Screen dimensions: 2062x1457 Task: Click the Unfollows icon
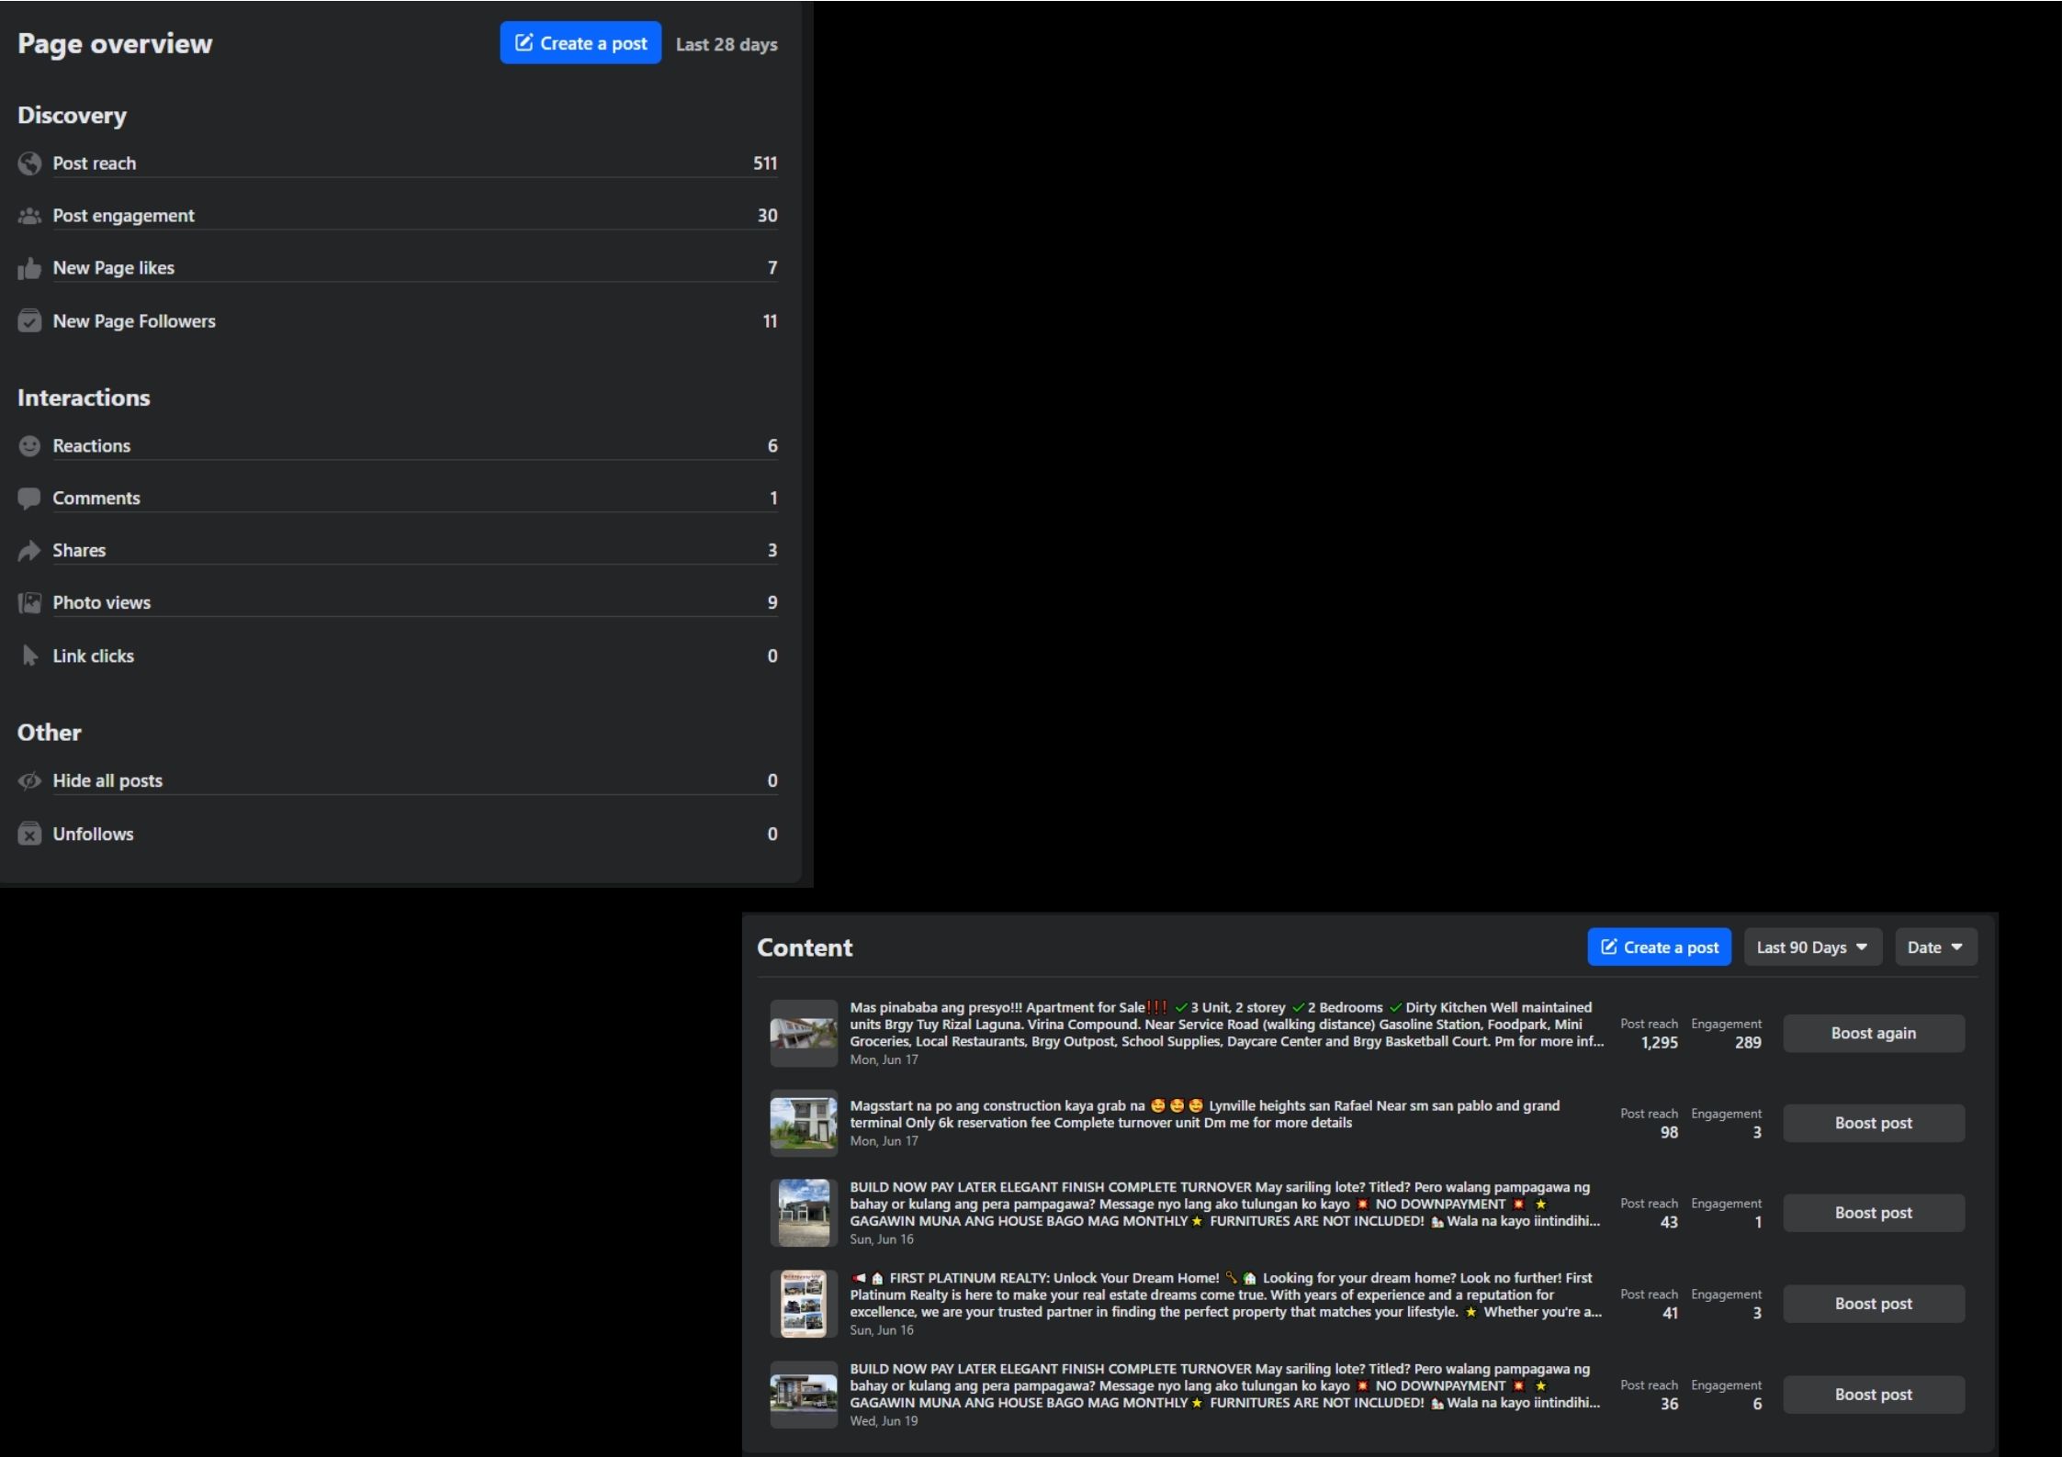click(x=29, y=834)
